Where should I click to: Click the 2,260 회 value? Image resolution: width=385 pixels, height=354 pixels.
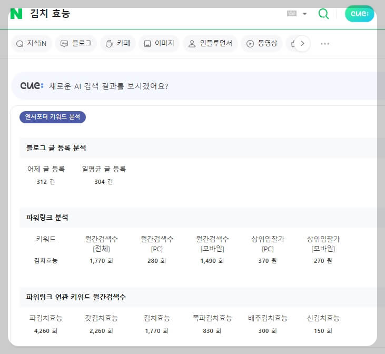101,331
